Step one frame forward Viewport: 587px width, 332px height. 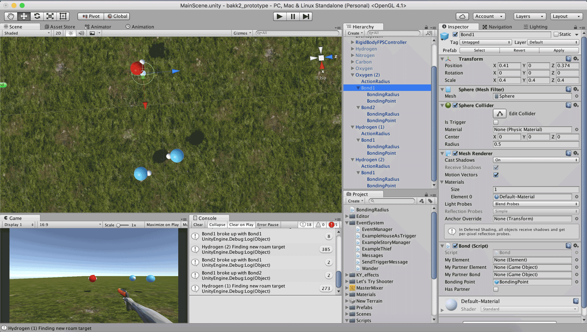coord(306,16)
